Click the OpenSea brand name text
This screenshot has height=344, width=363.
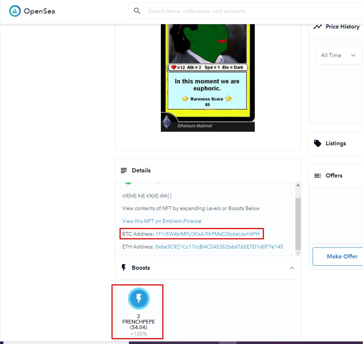click(39, 11)
